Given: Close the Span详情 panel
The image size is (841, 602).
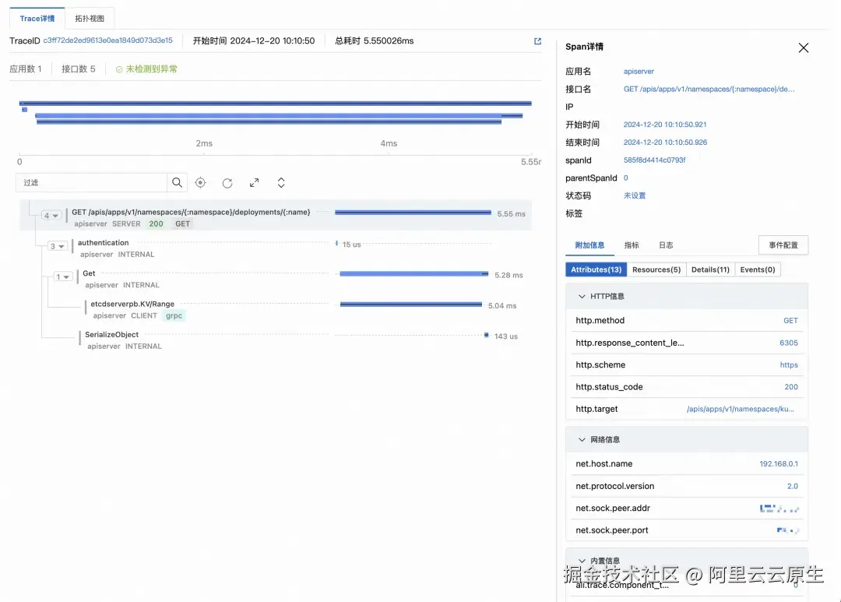Looking at the screenshot, I should coord(804,48).
